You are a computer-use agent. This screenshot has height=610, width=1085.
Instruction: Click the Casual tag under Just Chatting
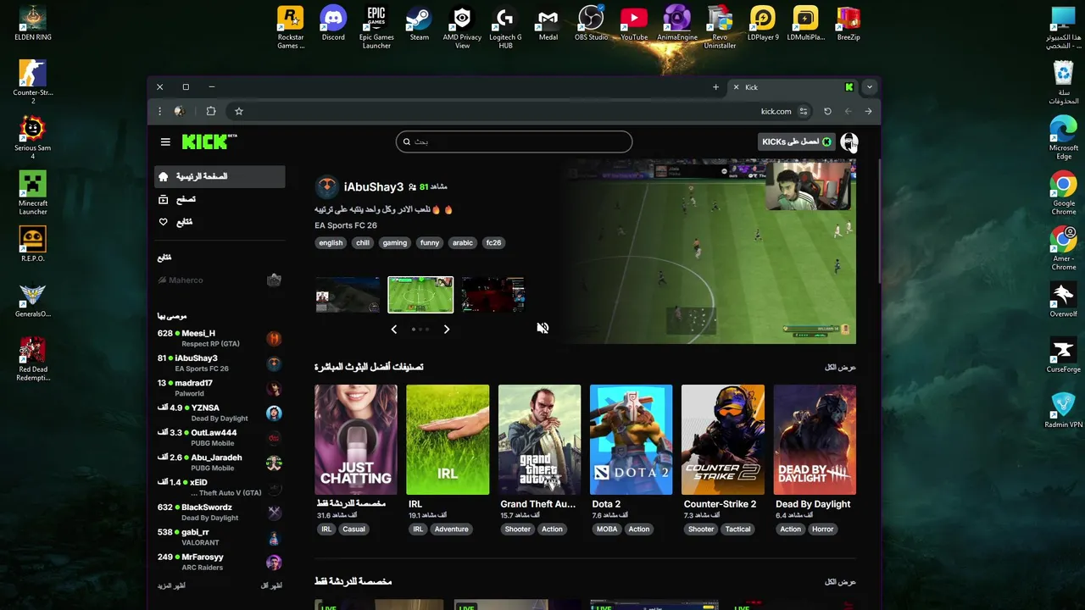coord(353,529)
